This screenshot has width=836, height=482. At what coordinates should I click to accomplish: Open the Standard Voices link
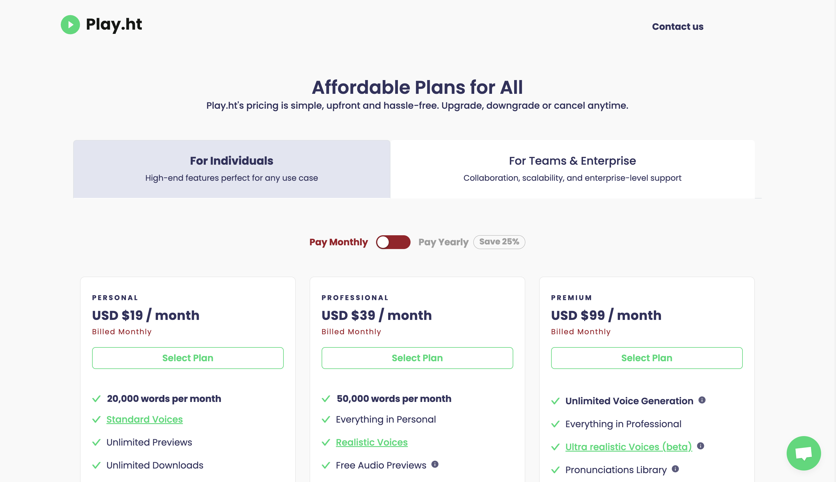[145, 419]
